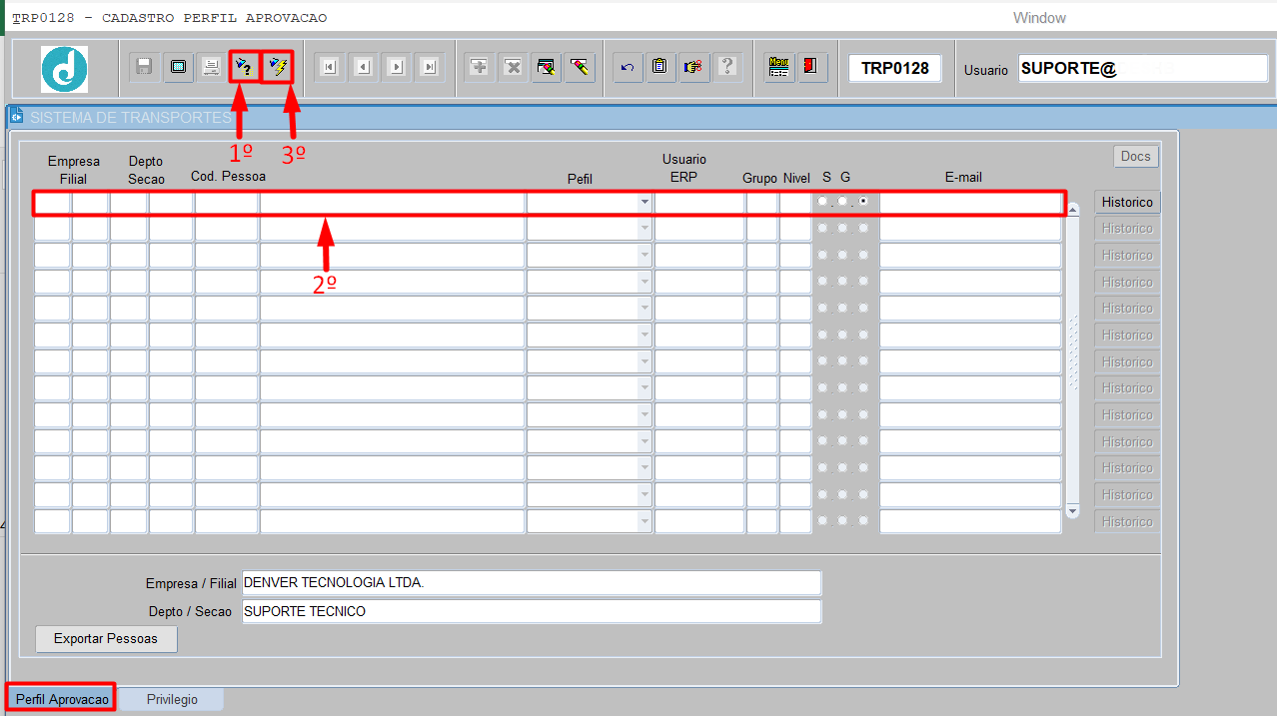Click the Exit door icon
Image resolution: width=1277 pixels, height=716 pixels.
click(x=811, y=67)
